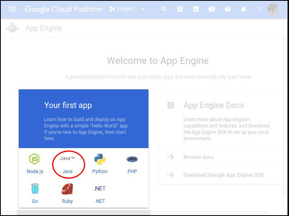Select the PHP oval logo

[132, 159]
